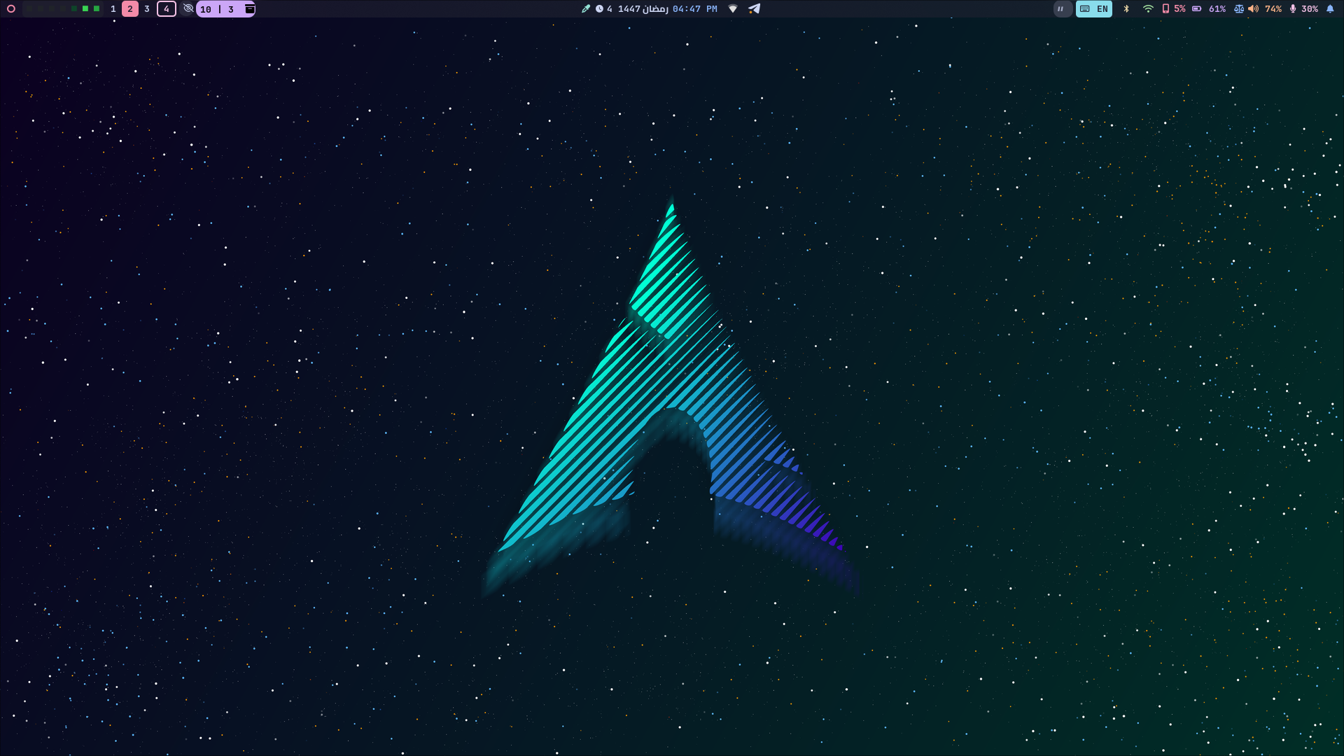Open notifications via the bell icon
1344x756 pixels.
(1330, 9)
